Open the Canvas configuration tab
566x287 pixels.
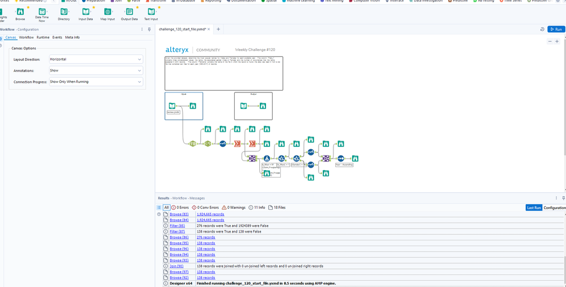click(x=10, y=37)
